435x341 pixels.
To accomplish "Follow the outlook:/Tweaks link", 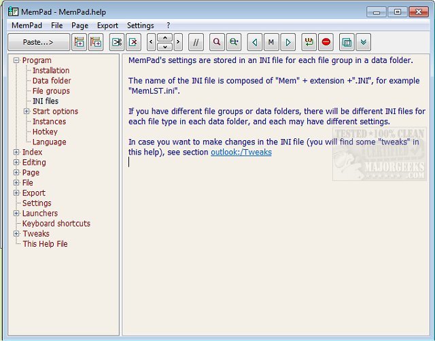I will coord(241,153).
